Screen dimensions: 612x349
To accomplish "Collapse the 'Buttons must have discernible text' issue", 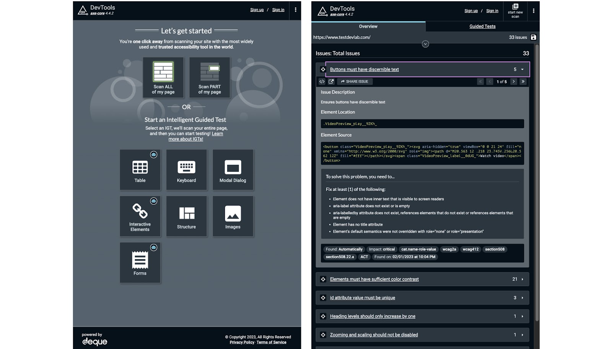I will [522, 69].
